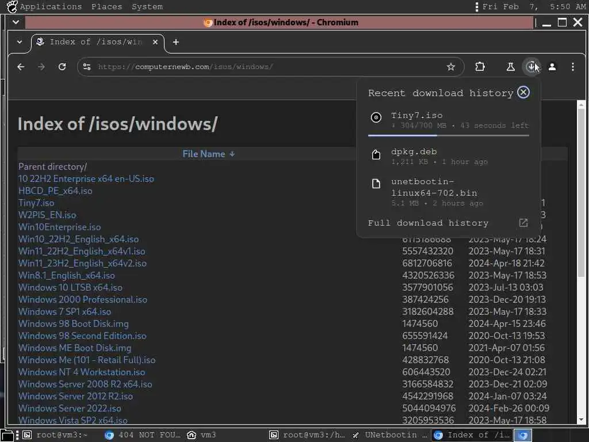Click the dpkg.deb package icon in downloads
589x442 pixels.
(376, 154)
